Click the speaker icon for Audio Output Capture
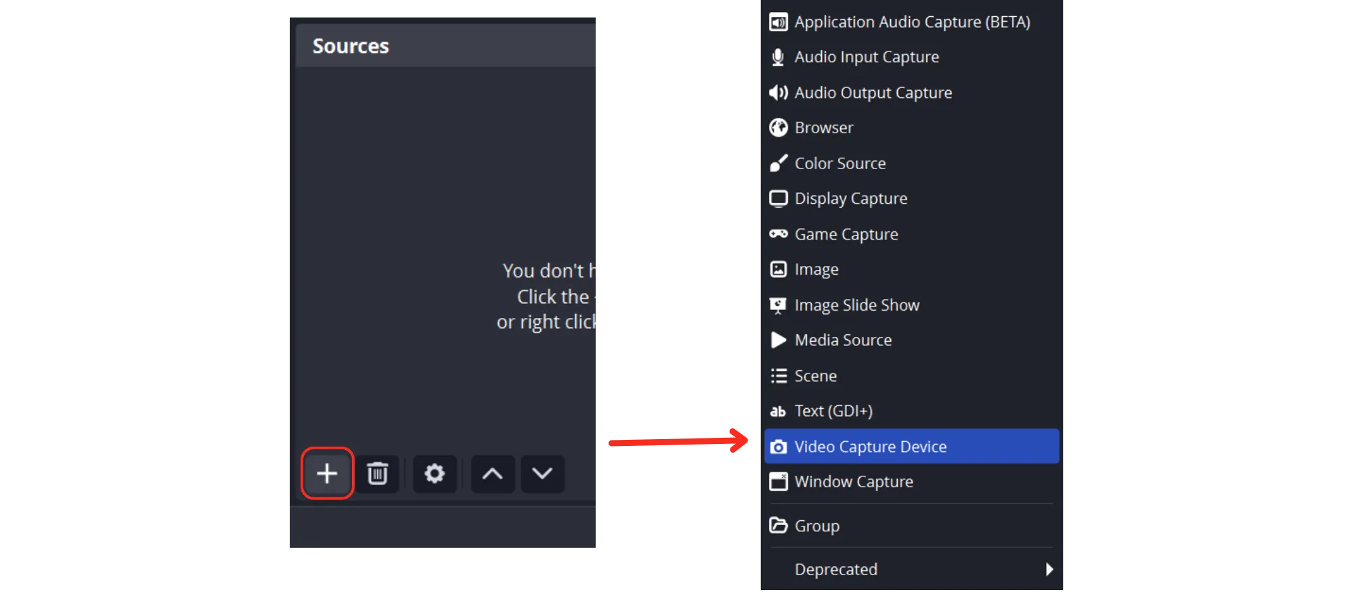Viewport: 1354px width, 609px height. [x=779, y=93]
